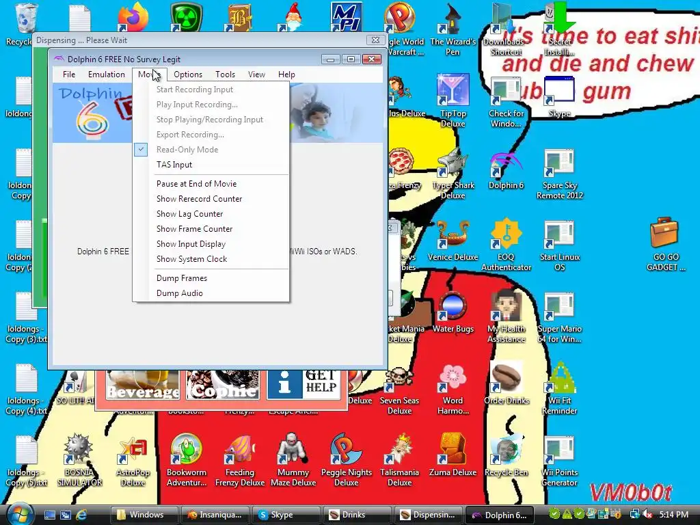
Task: Select Wii Fit Reminder desktop icon
Action: tap(559, 388)
